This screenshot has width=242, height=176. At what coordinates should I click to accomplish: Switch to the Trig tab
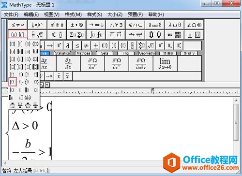126,53
